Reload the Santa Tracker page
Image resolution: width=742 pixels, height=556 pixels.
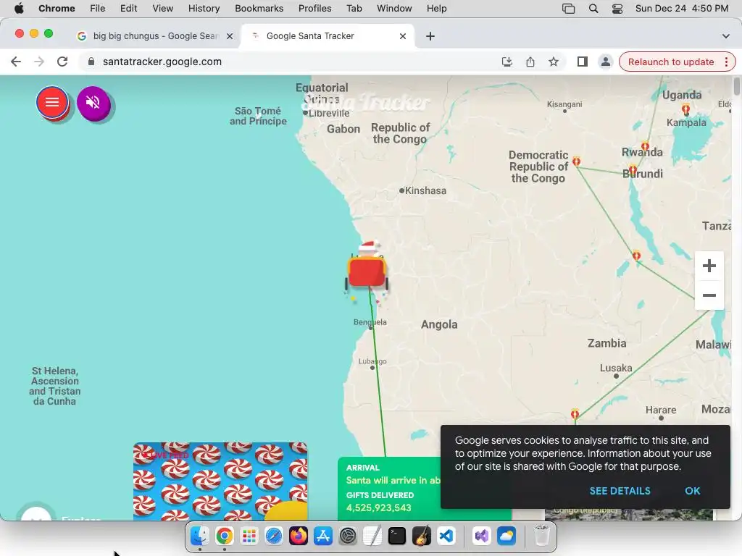coord(62,62)
